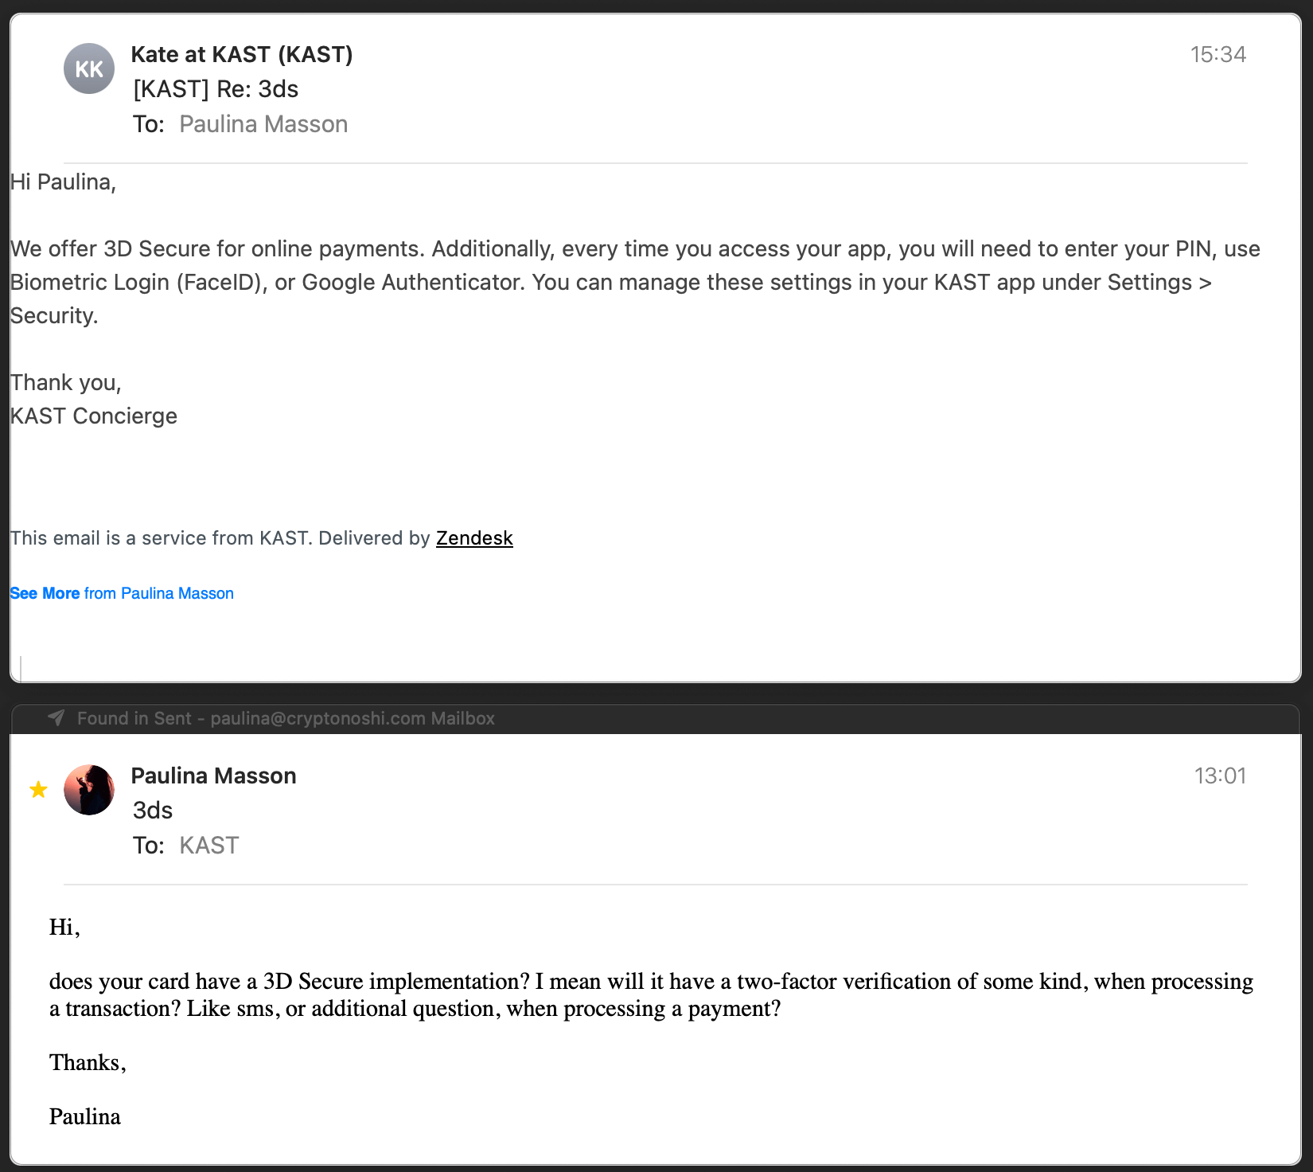Click the KK sender avatar icon
1313x1172 pixels.
[x=89, y=68]
